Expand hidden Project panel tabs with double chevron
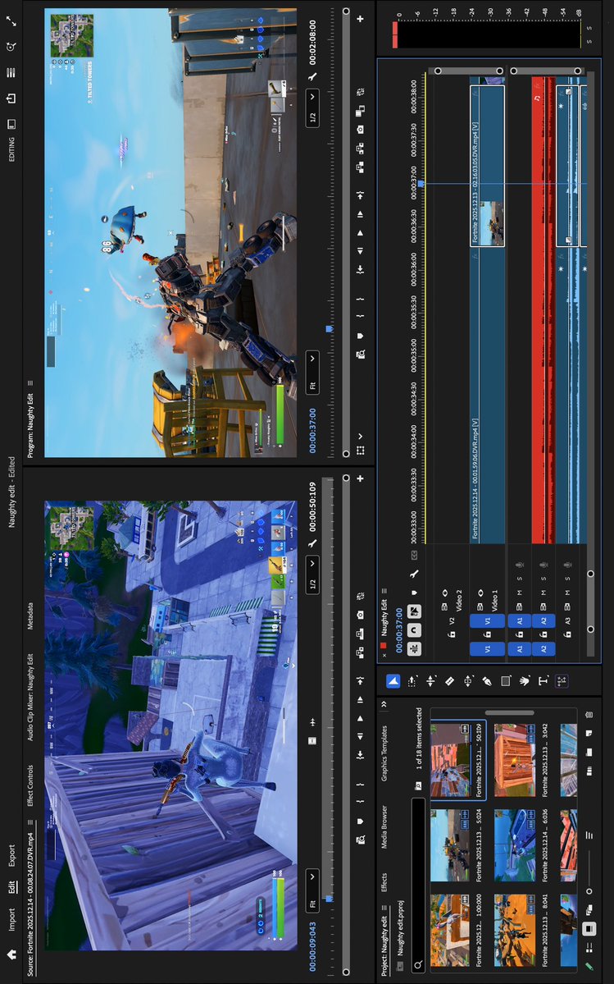The width and height of the screenshot is (614, 984). click(x=384, y=704)
